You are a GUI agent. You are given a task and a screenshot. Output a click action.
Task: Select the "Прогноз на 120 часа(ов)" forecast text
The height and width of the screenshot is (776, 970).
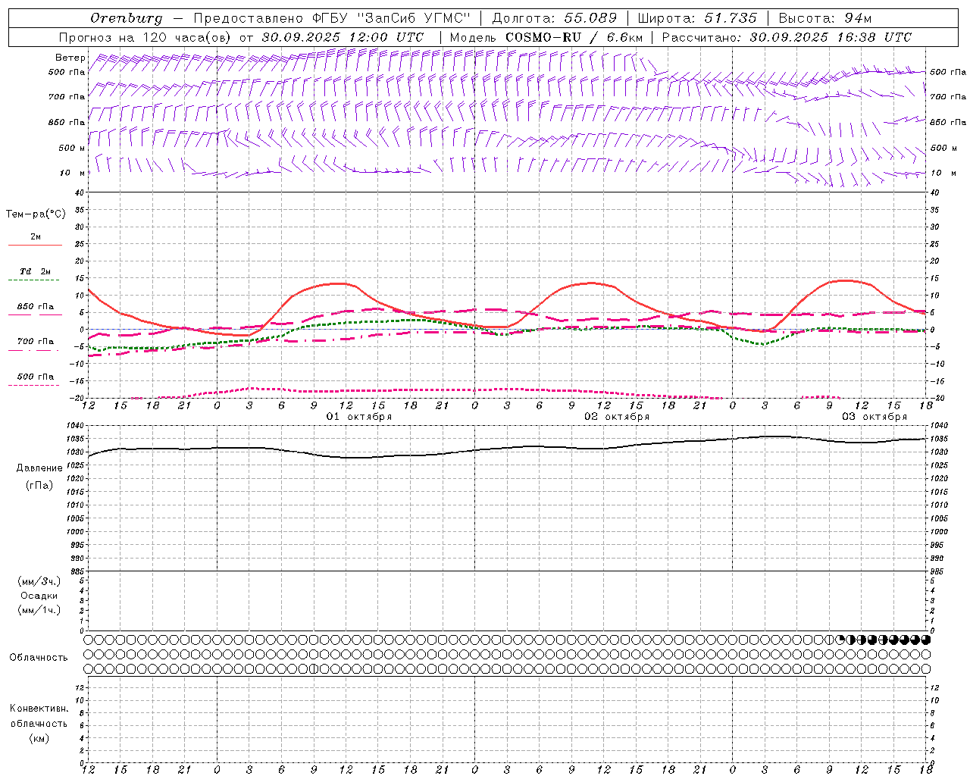pos(145,37)
